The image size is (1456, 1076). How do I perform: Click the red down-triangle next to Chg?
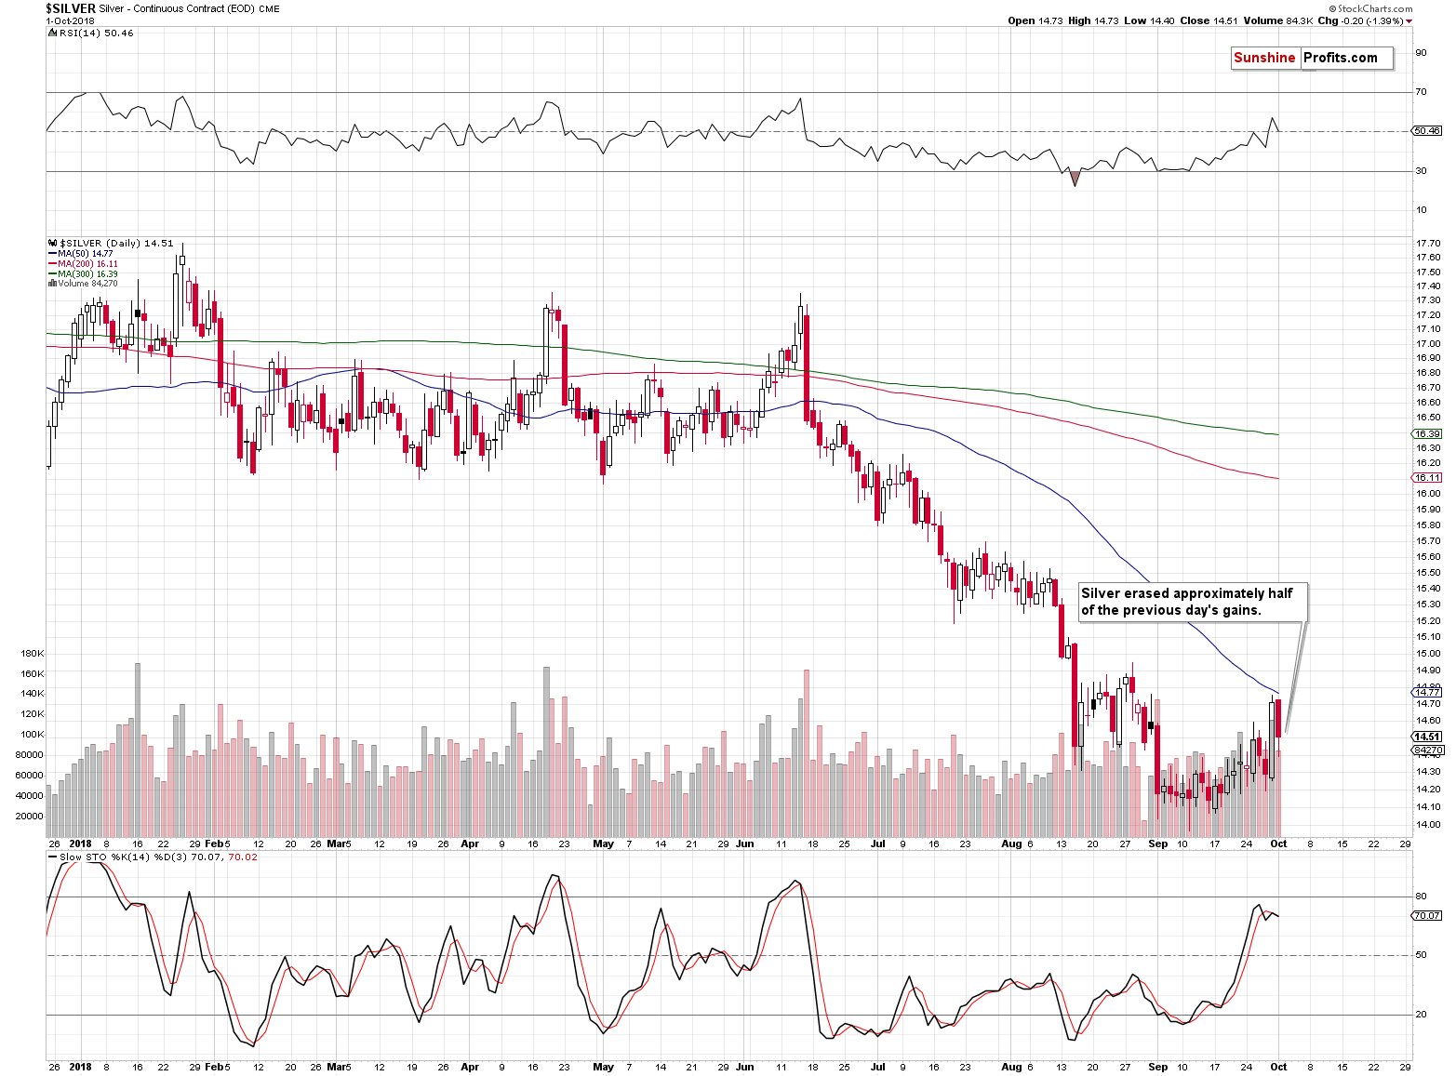1409,20
